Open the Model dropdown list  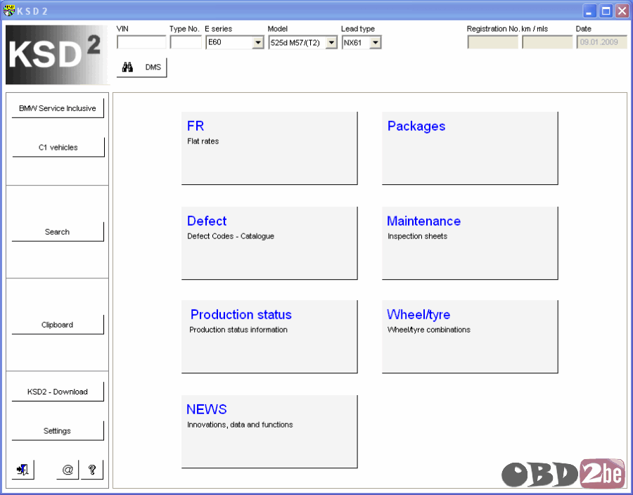tap(331, 42)
